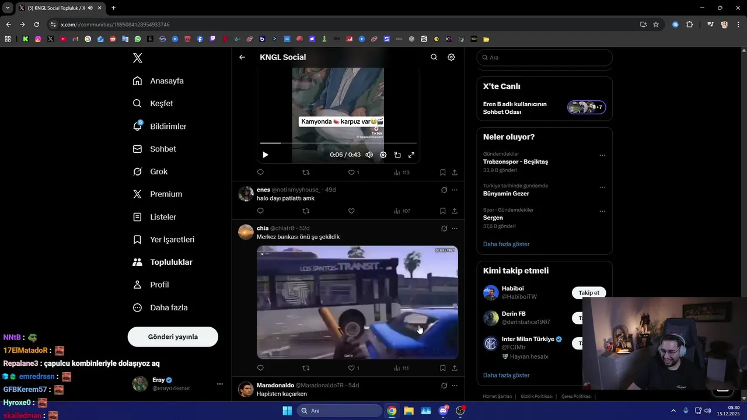Open Eray account menu dots

tap(220, 384)
